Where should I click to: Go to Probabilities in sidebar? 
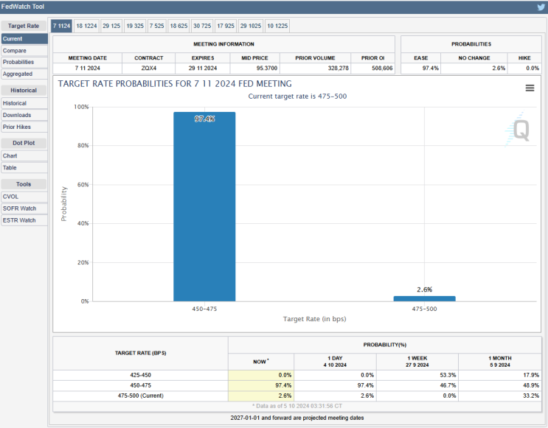(x=24, y=62)
